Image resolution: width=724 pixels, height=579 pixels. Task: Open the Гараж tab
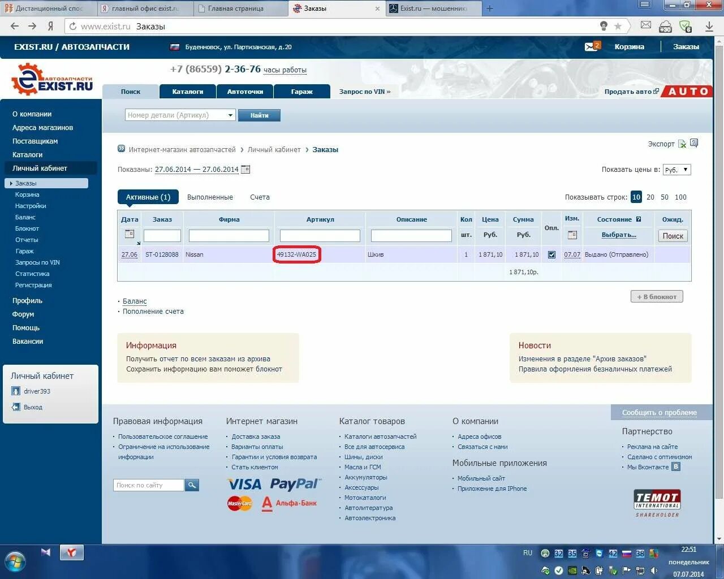[302, 92]
